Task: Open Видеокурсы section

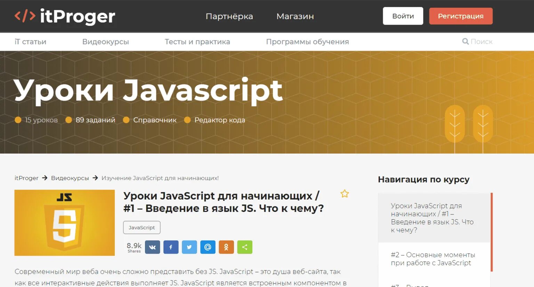Action: [x=105, y=42]
